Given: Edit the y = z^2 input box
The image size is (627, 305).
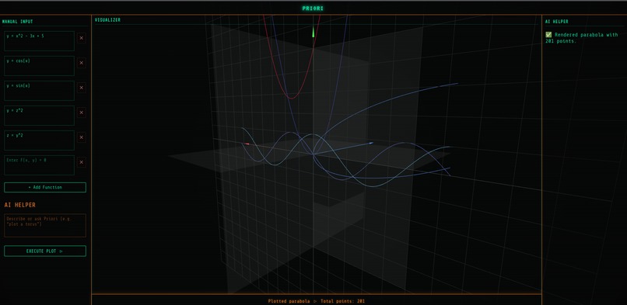Looking at the screenshot, I should [39, 116].
